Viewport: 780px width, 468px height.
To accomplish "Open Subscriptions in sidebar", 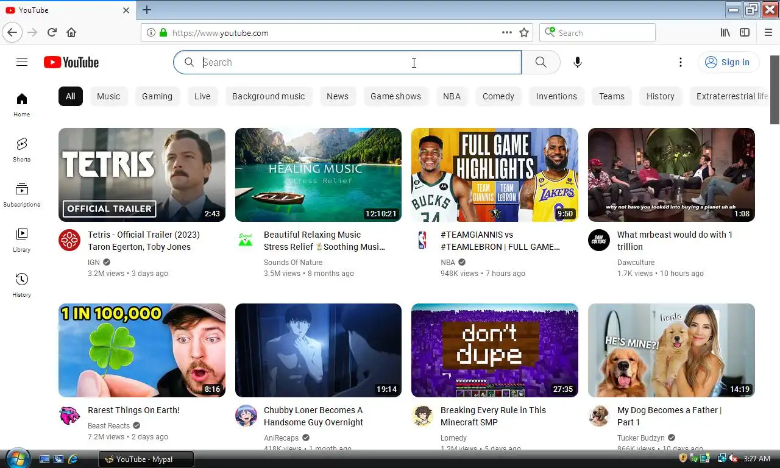I will [x=22, y=195].
